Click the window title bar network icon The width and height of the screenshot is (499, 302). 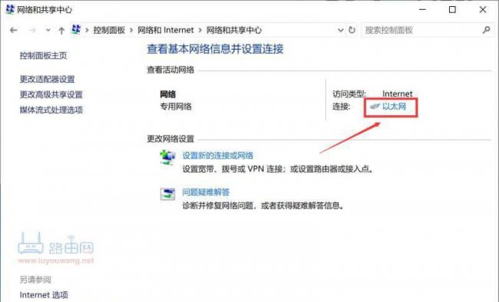(10, 9)
